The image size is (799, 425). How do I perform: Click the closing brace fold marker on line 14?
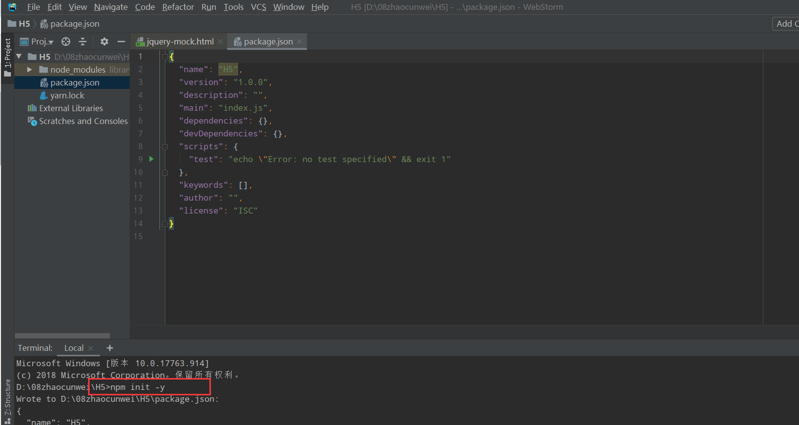coord(165,224)
